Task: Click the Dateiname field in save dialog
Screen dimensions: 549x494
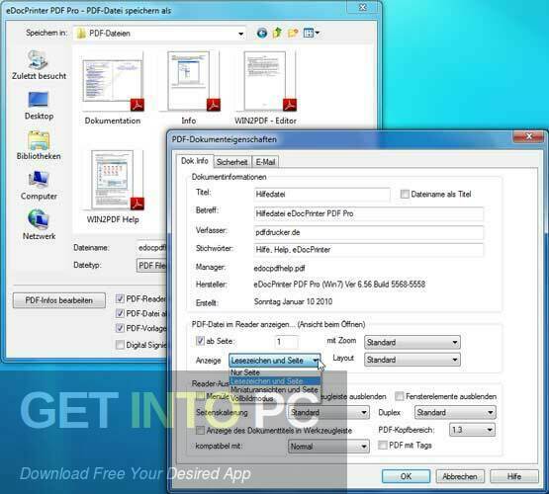Action: pyautogui.click(x=152, y=248)
